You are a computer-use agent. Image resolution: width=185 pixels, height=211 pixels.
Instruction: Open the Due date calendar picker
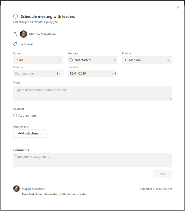click(114, 73)
